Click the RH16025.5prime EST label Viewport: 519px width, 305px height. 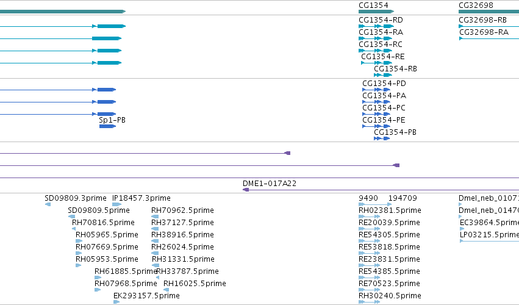(195, 284)
